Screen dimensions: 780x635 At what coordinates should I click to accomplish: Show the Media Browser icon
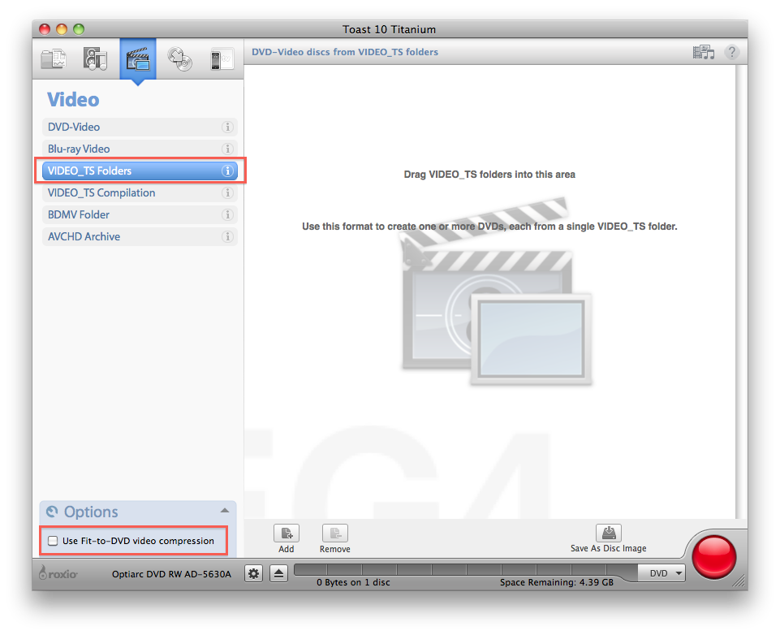[704, 52]
